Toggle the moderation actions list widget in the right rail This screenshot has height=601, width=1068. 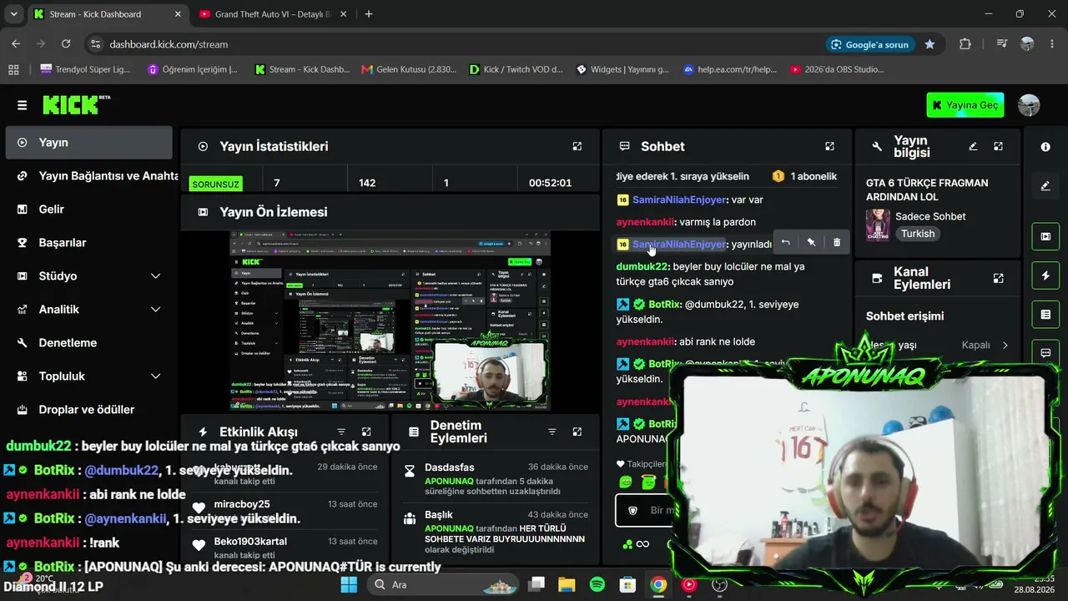[x=1045, y=314]
